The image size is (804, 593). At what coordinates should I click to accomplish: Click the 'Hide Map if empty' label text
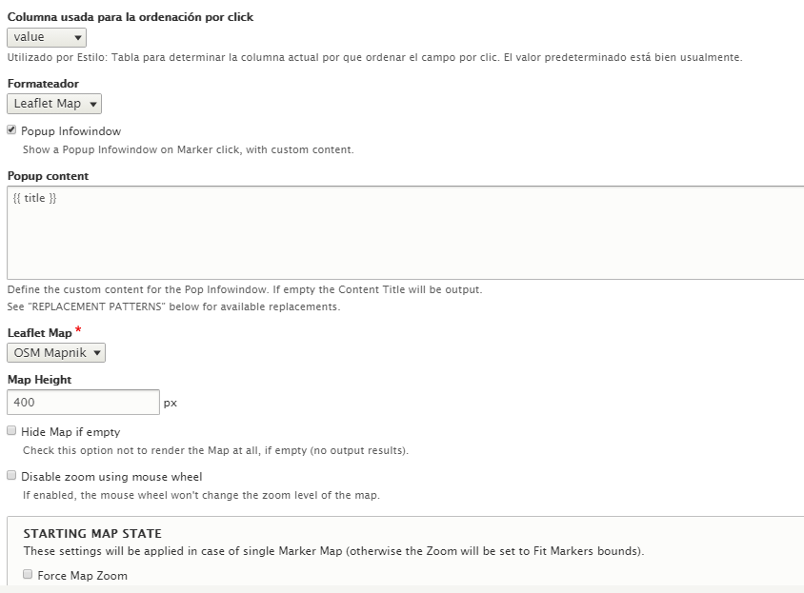(x=70, y=432)
